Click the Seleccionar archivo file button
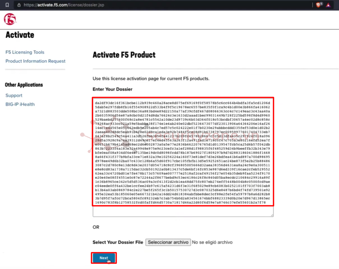 click(x=168, y=242)
